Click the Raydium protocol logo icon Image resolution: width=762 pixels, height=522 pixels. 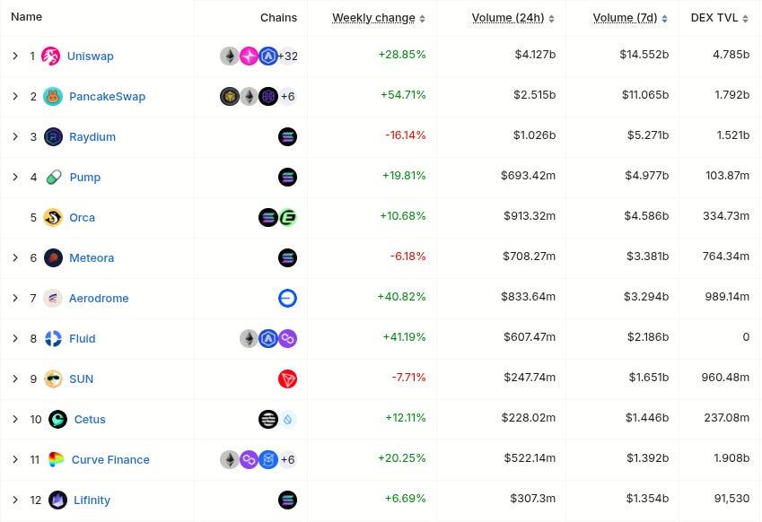tap(53, 137)
